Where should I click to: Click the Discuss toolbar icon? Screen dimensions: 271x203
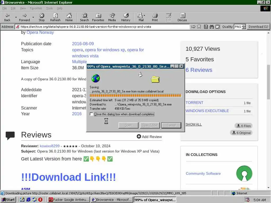(x=182, y=17)
